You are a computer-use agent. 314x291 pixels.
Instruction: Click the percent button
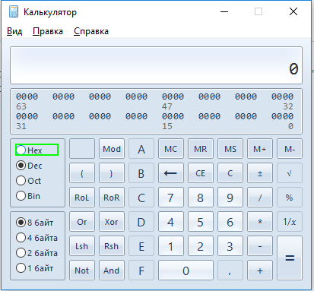290,198
